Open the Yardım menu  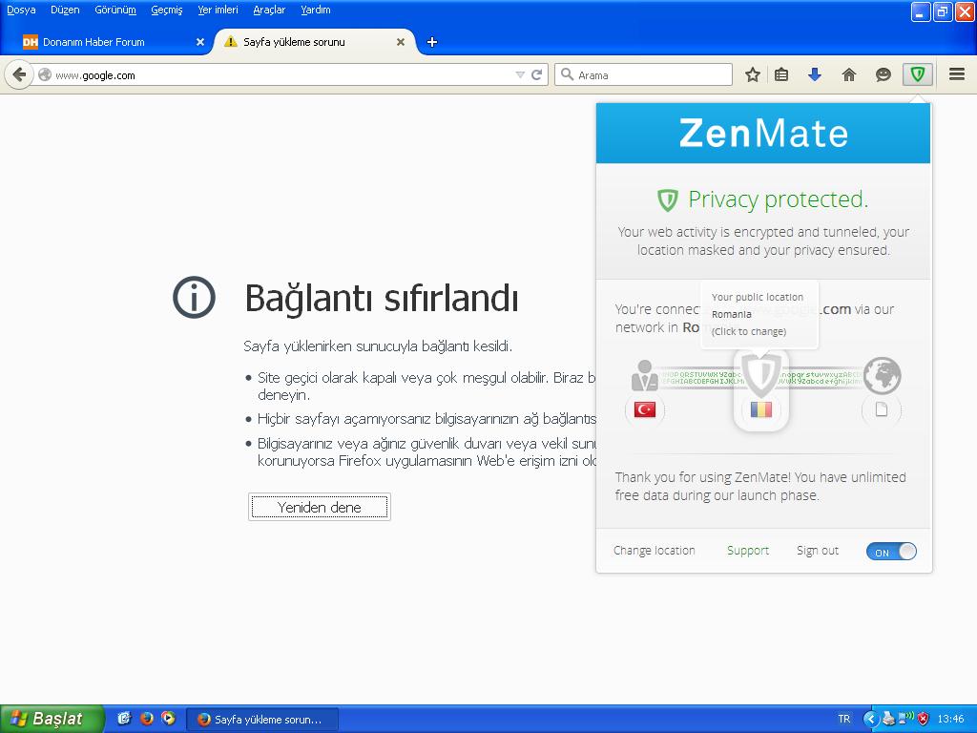click(315, 10)
